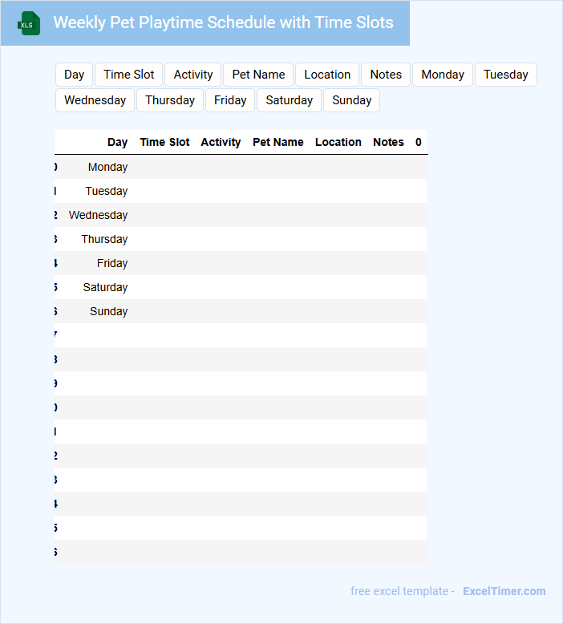563x624 pixels.
Task: Select the Thursday cell in table
Action: [x=104, y=239]
